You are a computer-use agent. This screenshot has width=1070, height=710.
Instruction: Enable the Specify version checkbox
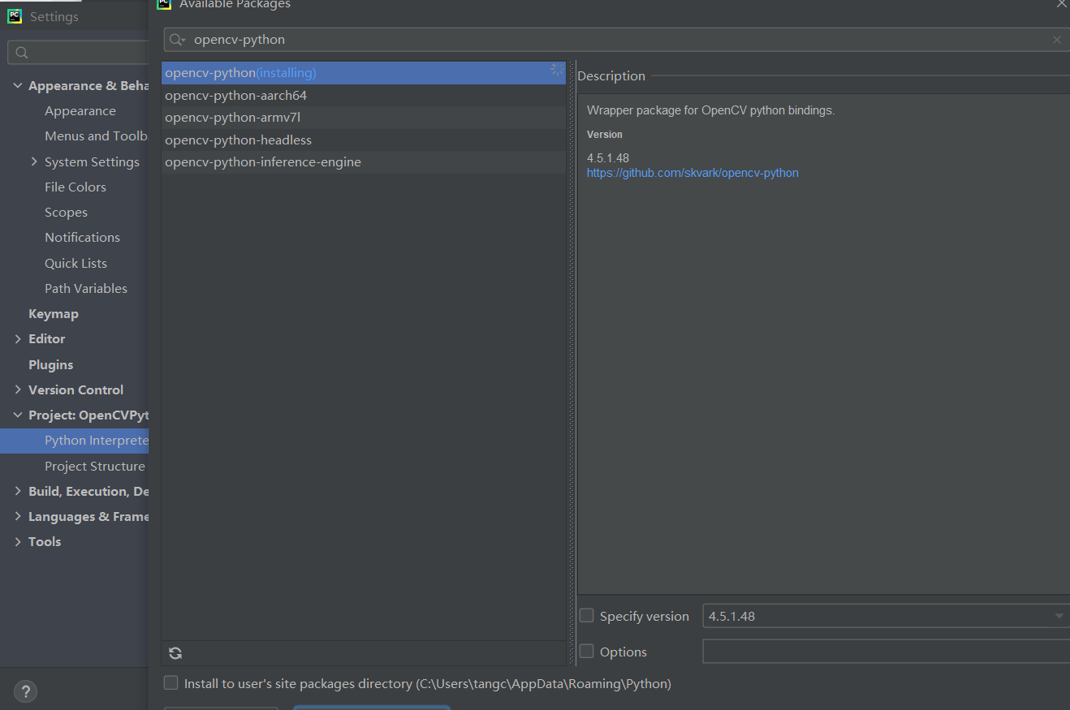(586, 616)
